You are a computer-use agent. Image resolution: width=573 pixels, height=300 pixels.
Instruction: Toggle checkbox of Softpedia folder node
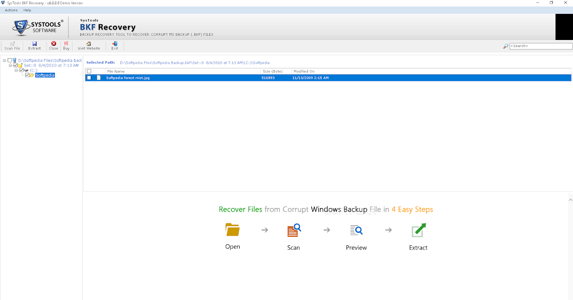pos(27,75)
